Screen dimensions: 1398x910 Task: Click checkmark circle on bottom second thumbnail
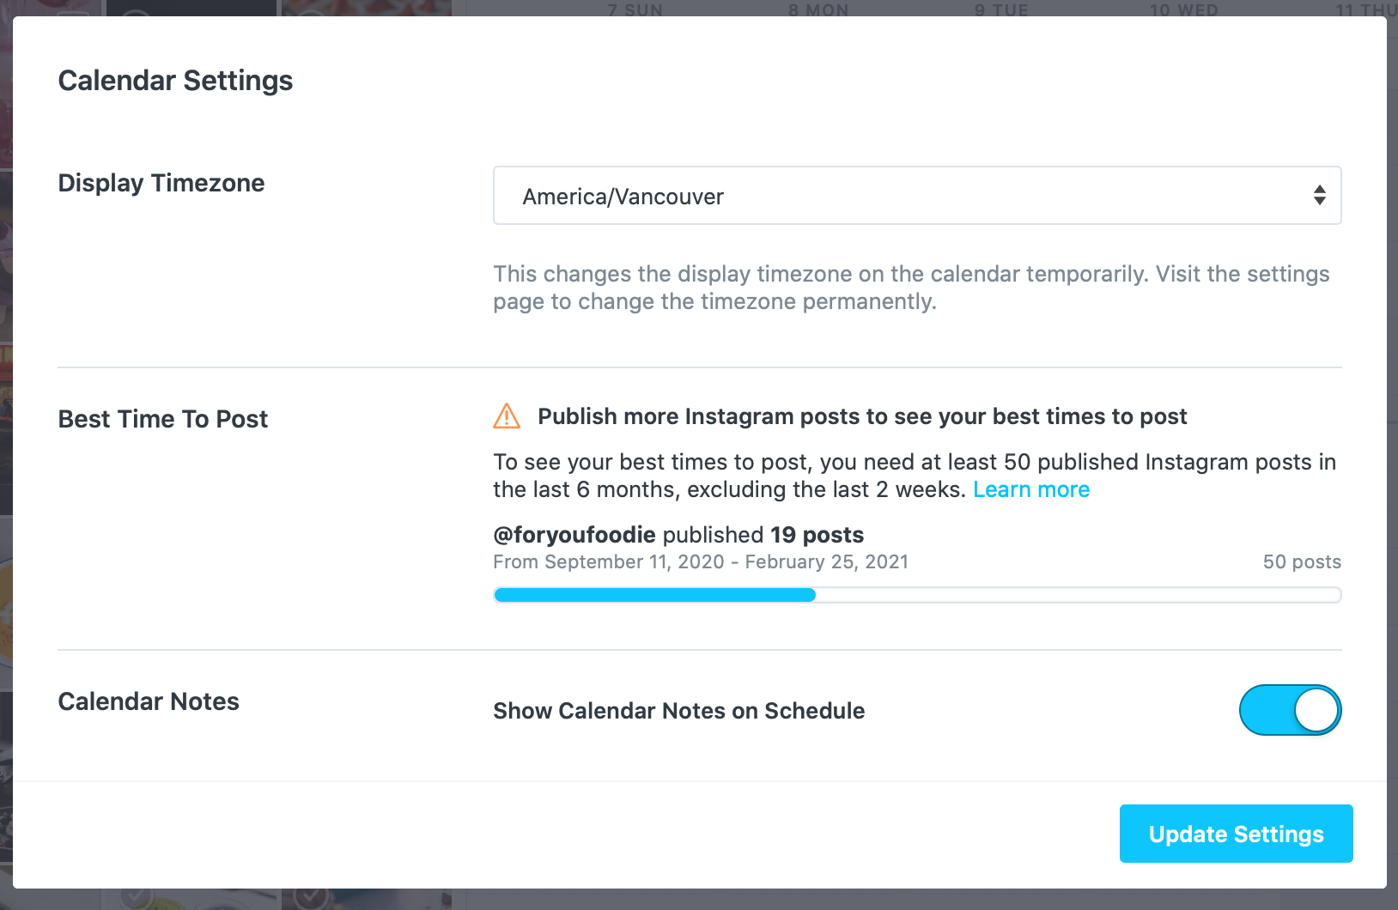(311, 898)
